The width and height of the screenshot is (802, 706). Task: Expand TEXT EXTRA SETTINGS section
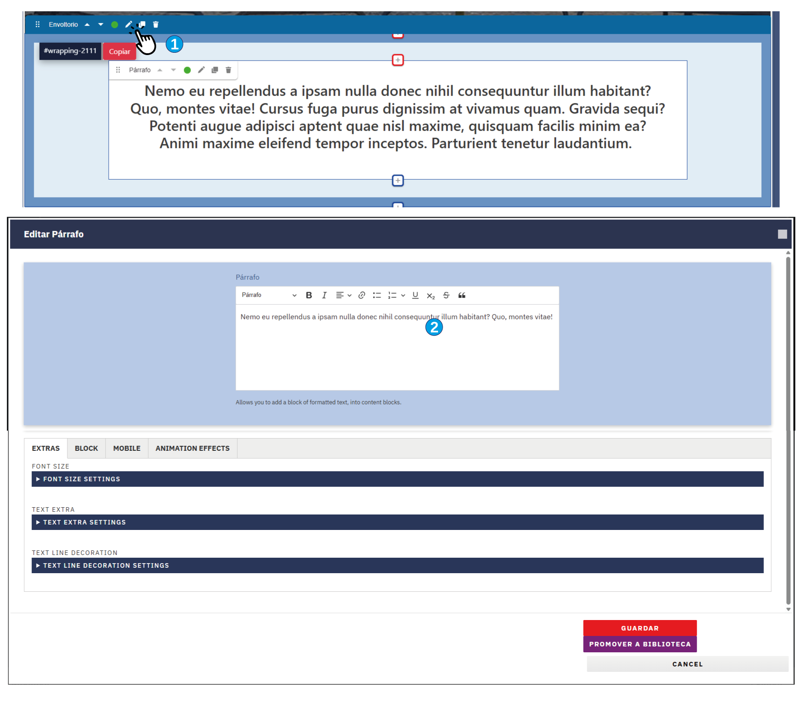click(x=398, y=522)
